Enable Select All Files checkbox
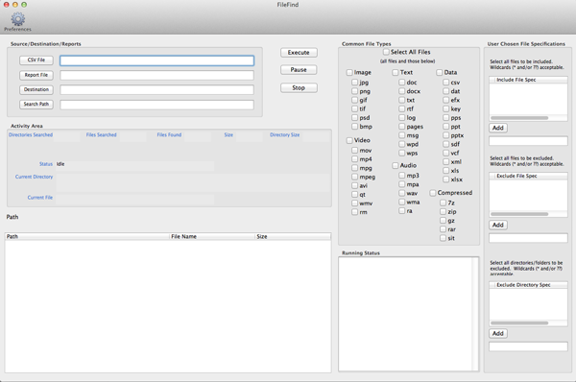Viewport: 576px width, 382px height. click(386, 52)
